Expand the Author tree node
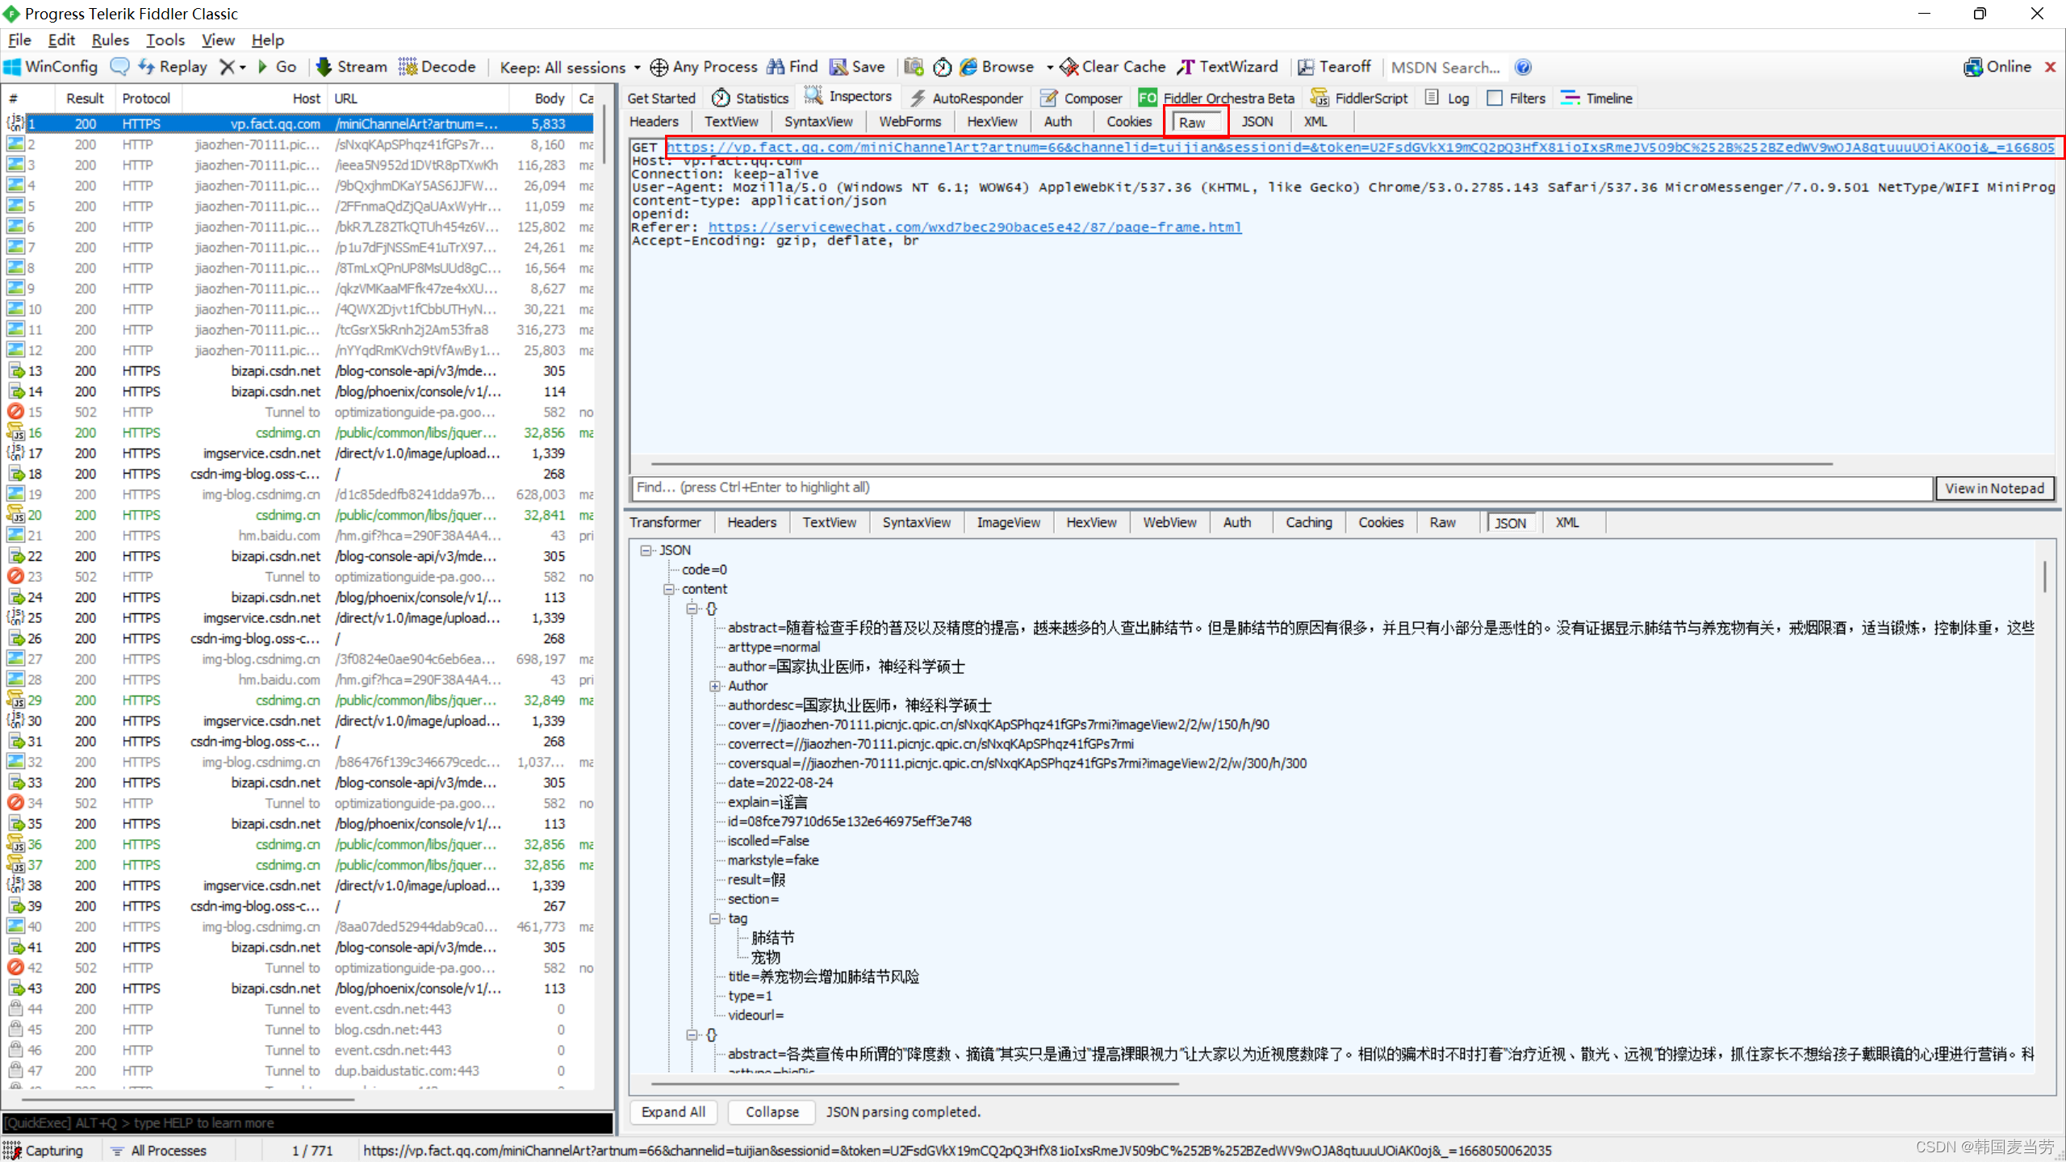This screenshot has height=1162, width=2066. point(714,686)
